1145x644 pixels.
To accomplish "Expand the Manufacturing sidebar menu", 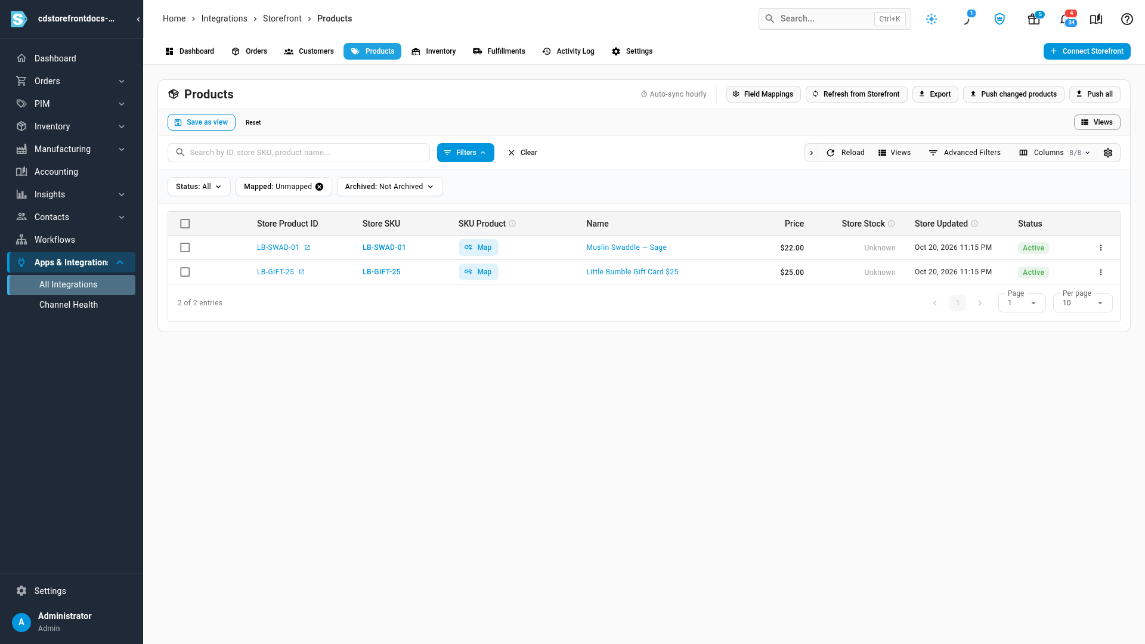I will pyautogui.click(x=72, y=149).
